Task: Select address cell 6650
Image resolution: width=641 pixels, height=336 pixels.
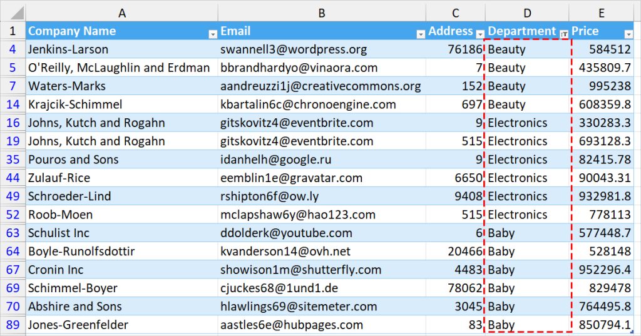Action: [x=456, y=178]
